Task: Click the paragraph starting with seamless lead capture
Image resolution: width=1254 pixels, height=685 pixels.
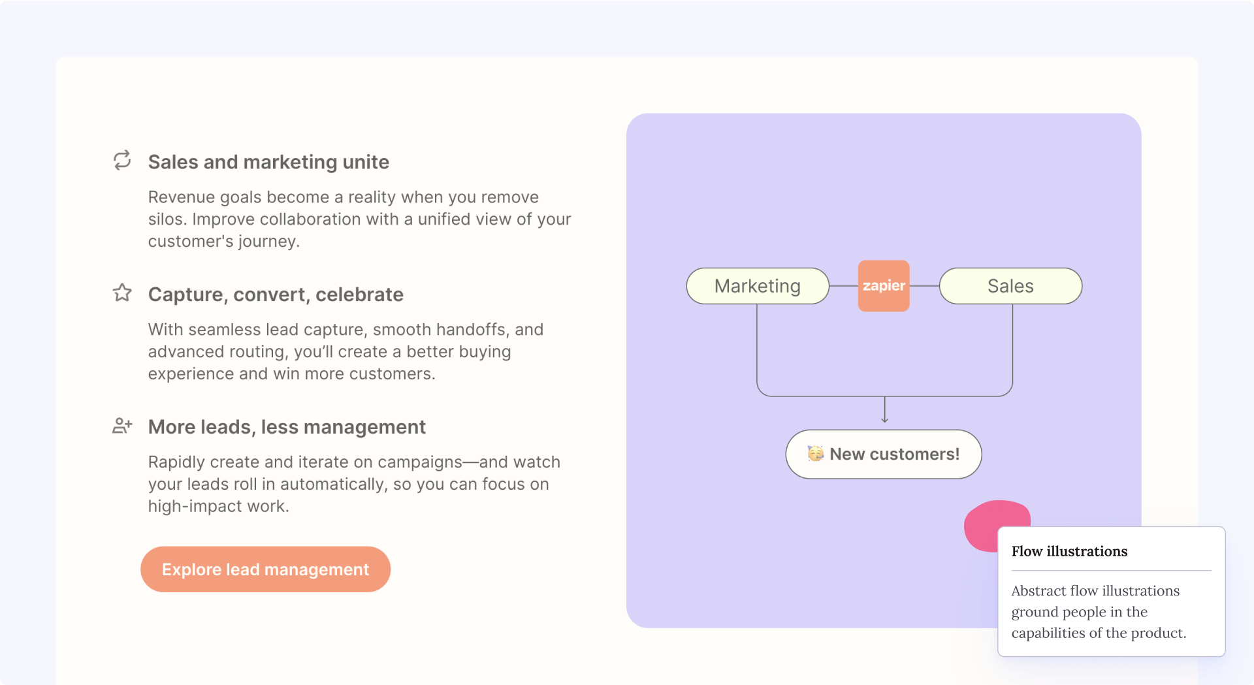Action: click(x=346, y=352)
